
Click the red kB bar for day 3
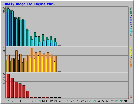[x=16, y=90]
